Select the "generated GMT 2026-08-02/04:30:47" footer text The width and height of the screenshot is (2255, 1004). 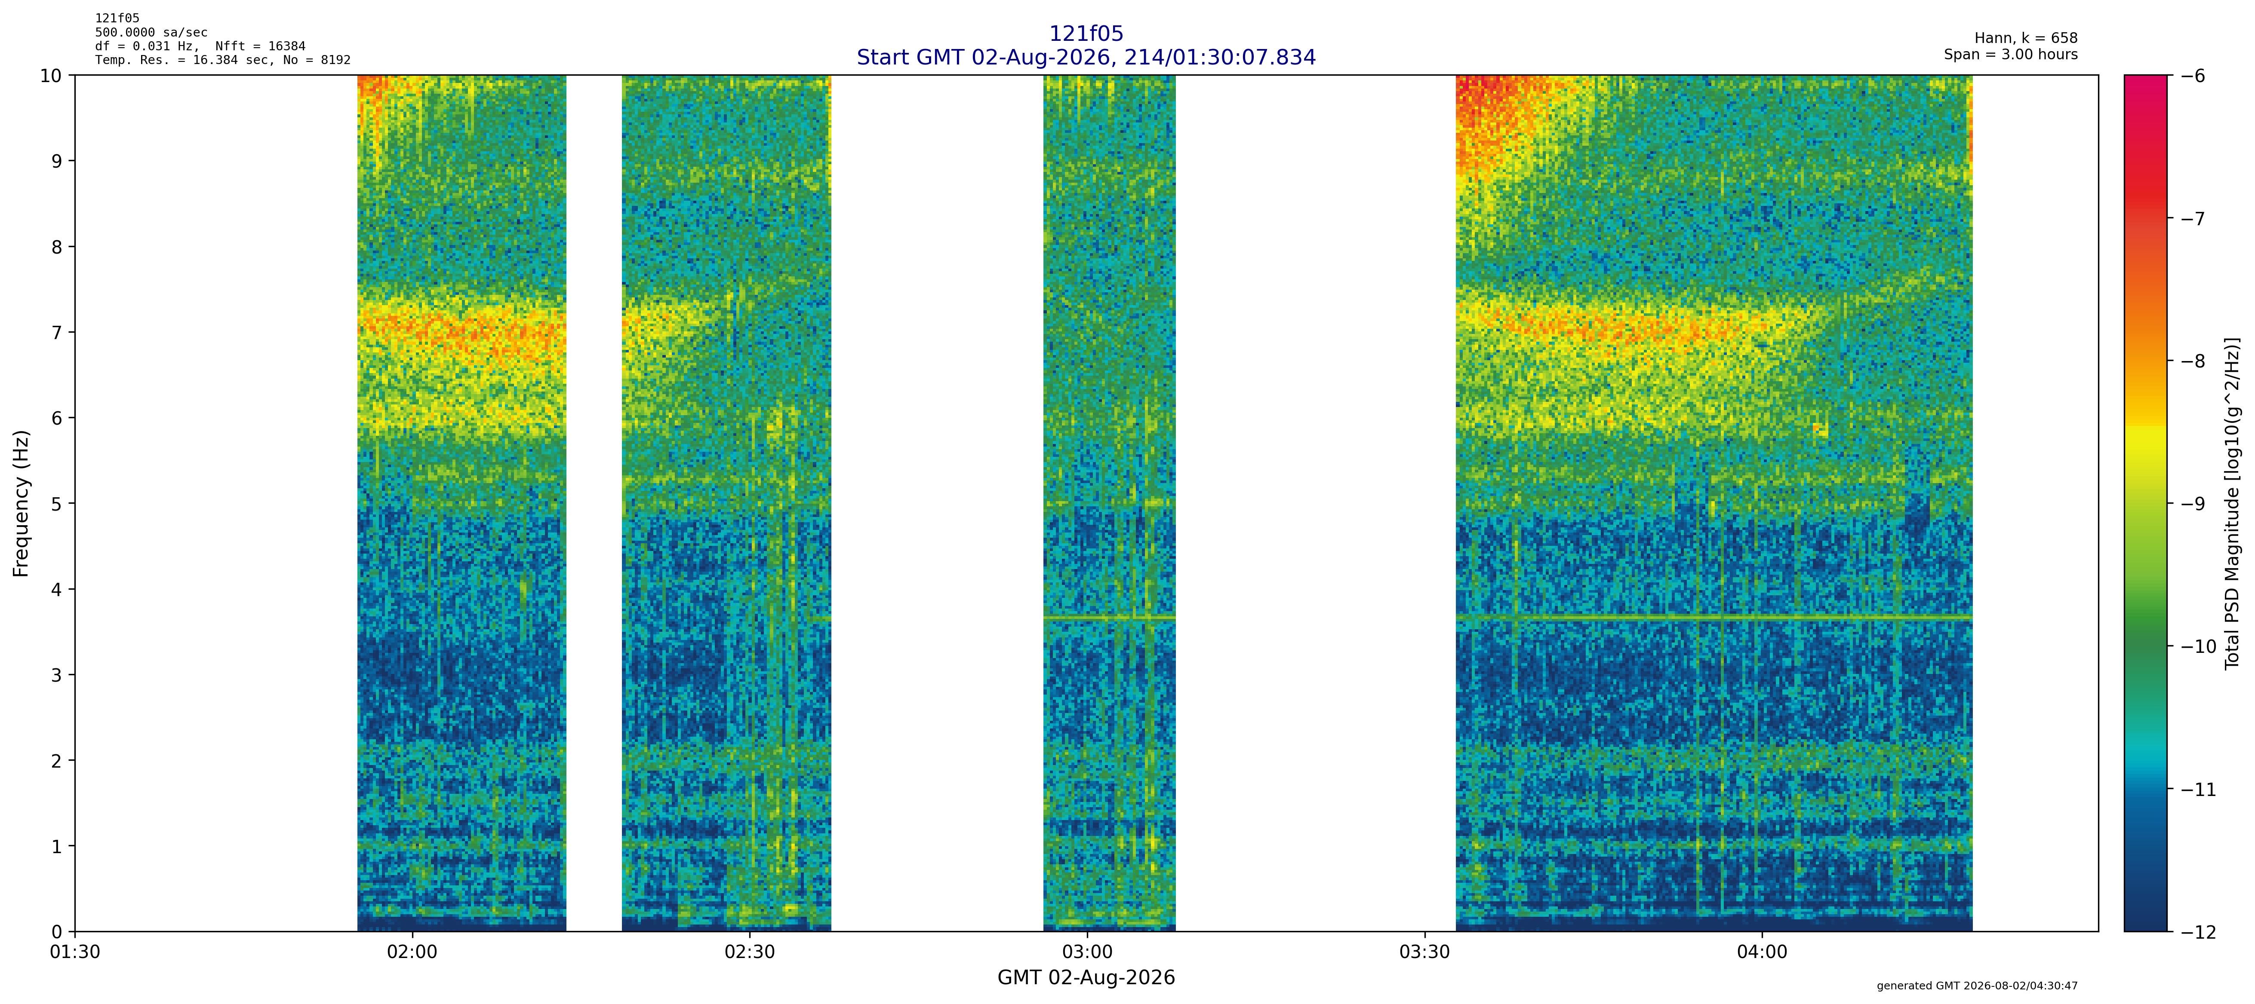pos(1977,986)
